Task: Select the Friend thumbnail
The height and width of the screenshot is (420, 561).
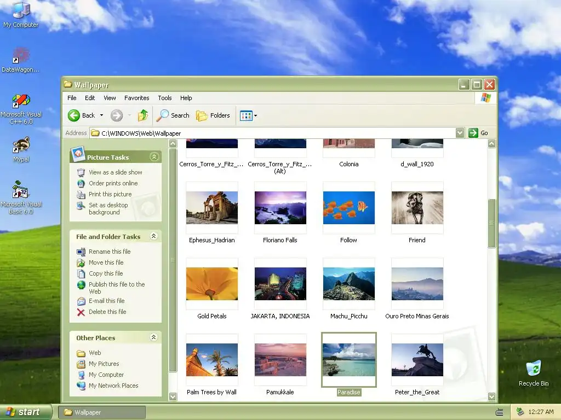Action: point(417,207)
